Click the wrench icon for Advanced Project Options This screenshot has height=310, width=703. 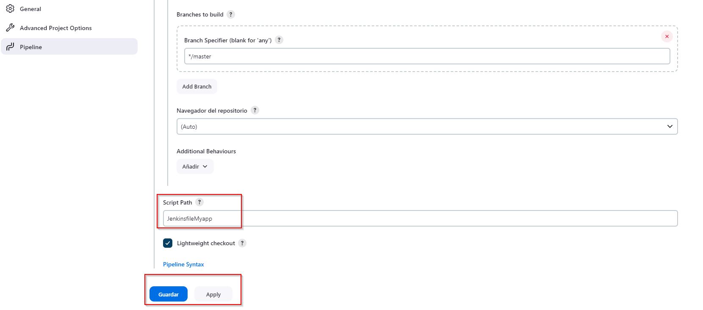click(x=10, y=28)
